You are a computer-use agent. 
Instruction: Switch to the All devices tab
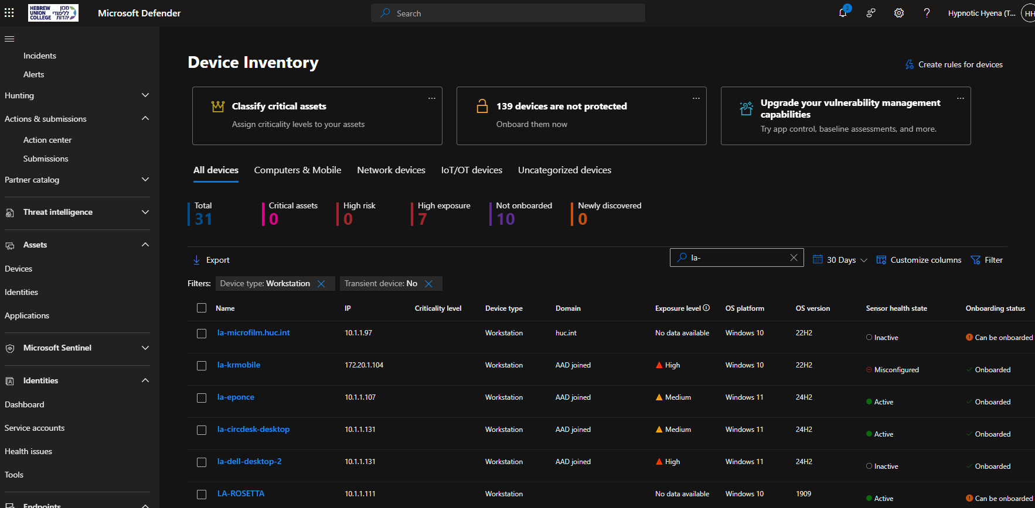(216, 170)
